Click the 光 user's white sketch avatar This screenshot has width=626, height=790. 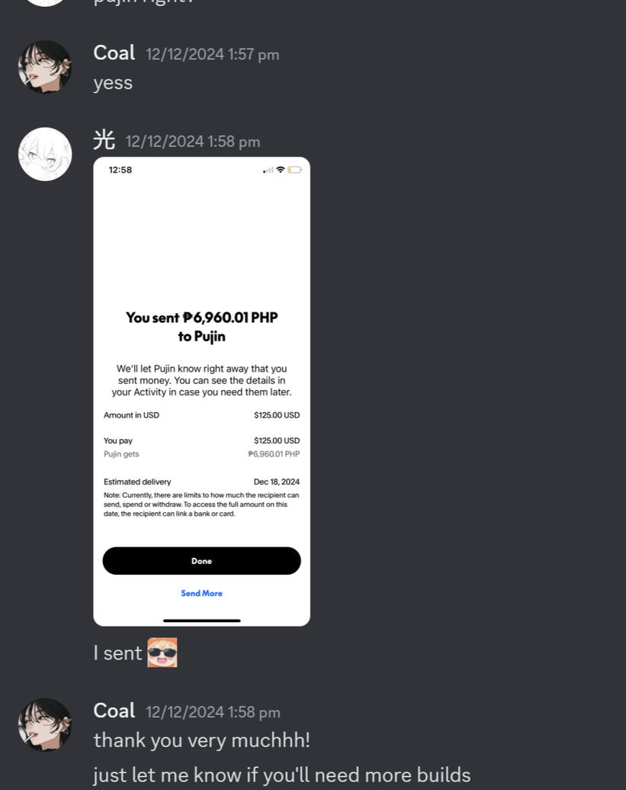point(45,154)
